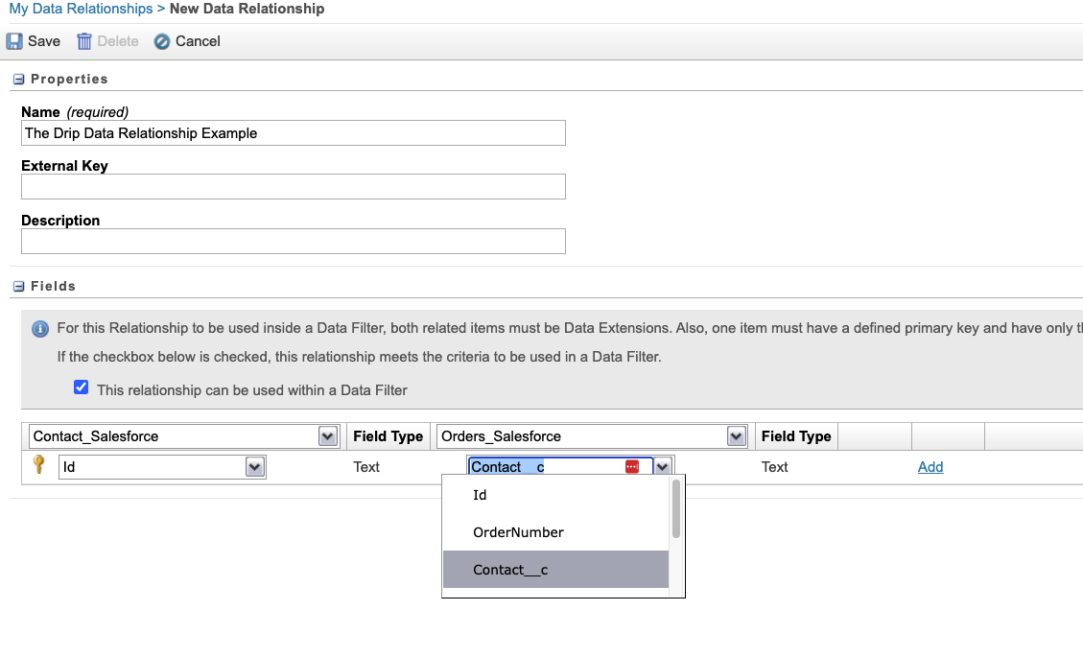Collapse the Properties section
This screenshot has width=1083, height=657.
(18, 80)
